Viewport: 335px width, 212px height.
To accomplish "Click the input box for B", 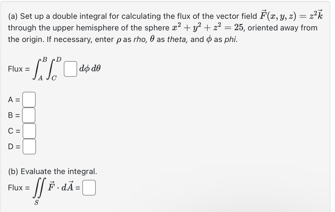I will (x=29, y=115).
